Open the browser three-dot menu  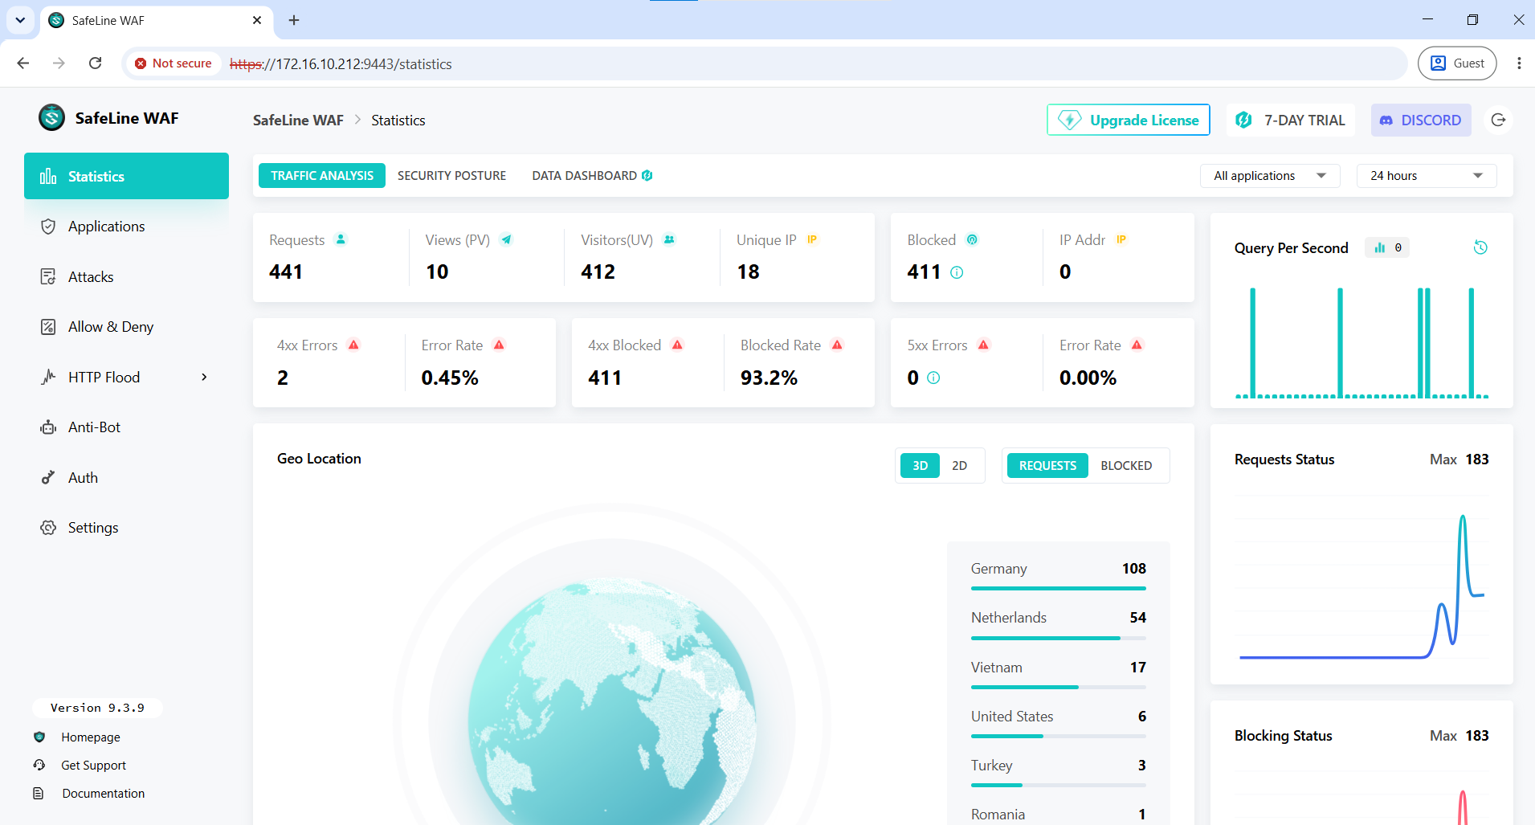point(1519,63)
